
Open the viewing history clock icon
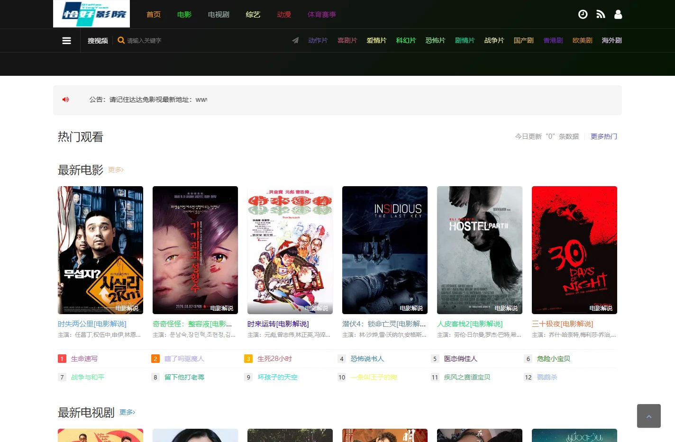(583, 14)
